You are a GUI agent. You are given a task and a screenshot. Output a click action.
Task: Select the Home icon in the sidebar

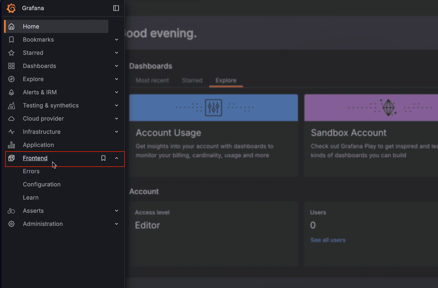click(11, 26)
